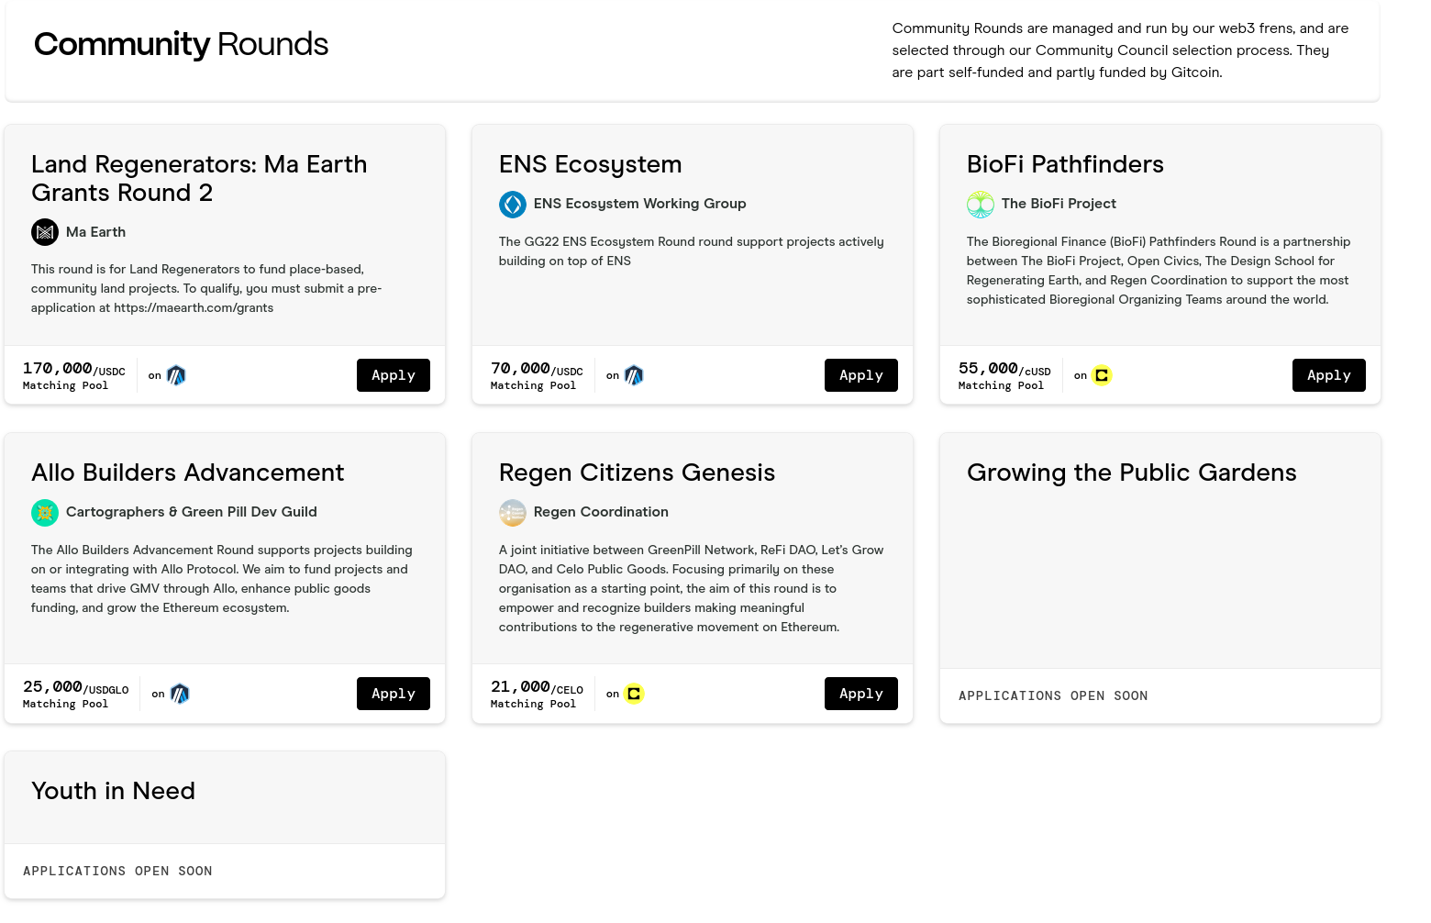
Task: Apply to the BioFi Pathfinders round
Action: [x=1329, y=375]
